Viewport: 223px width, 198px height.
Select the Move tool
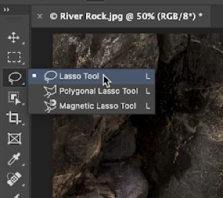point(14,38)
